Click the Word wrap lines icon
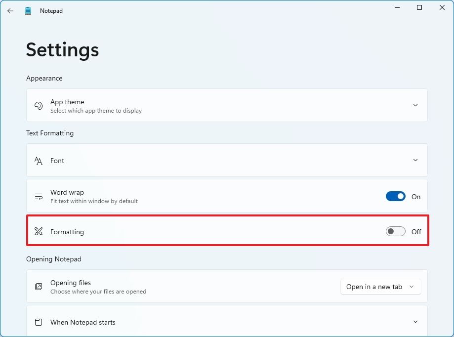The image size is (454, 337). tap(39, 196)
